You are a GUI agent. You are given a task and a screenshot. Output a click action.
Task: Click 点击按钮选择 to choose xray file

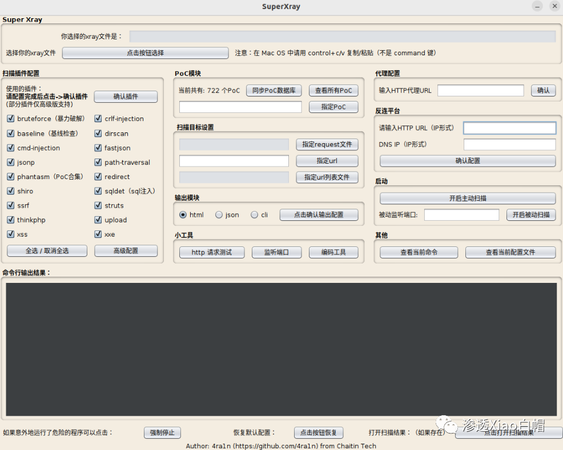pyautogui.click(x=146, y=52)
